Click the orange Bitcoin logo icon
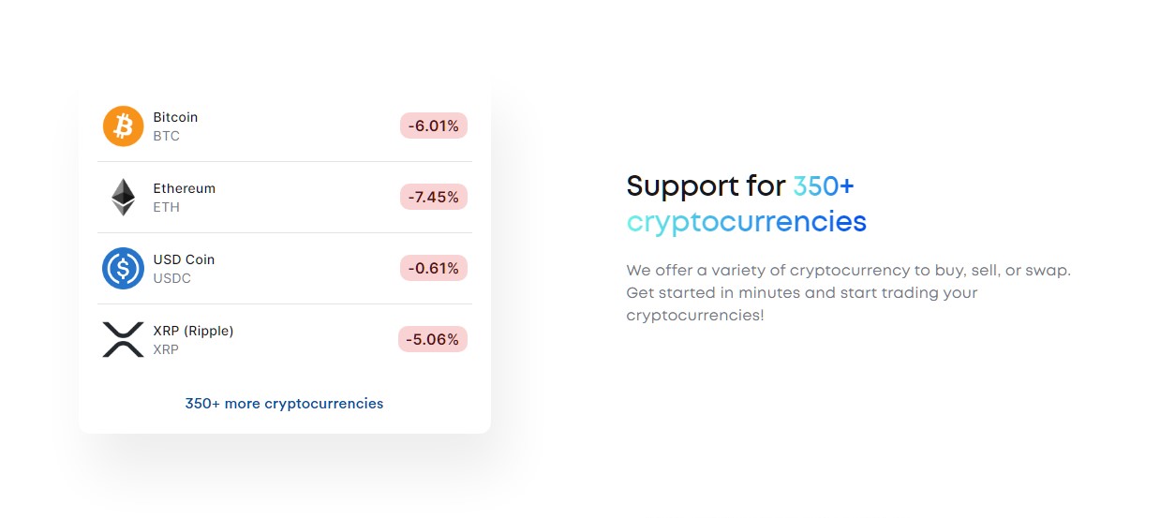1175x518 pixels. tap(123, 126)
